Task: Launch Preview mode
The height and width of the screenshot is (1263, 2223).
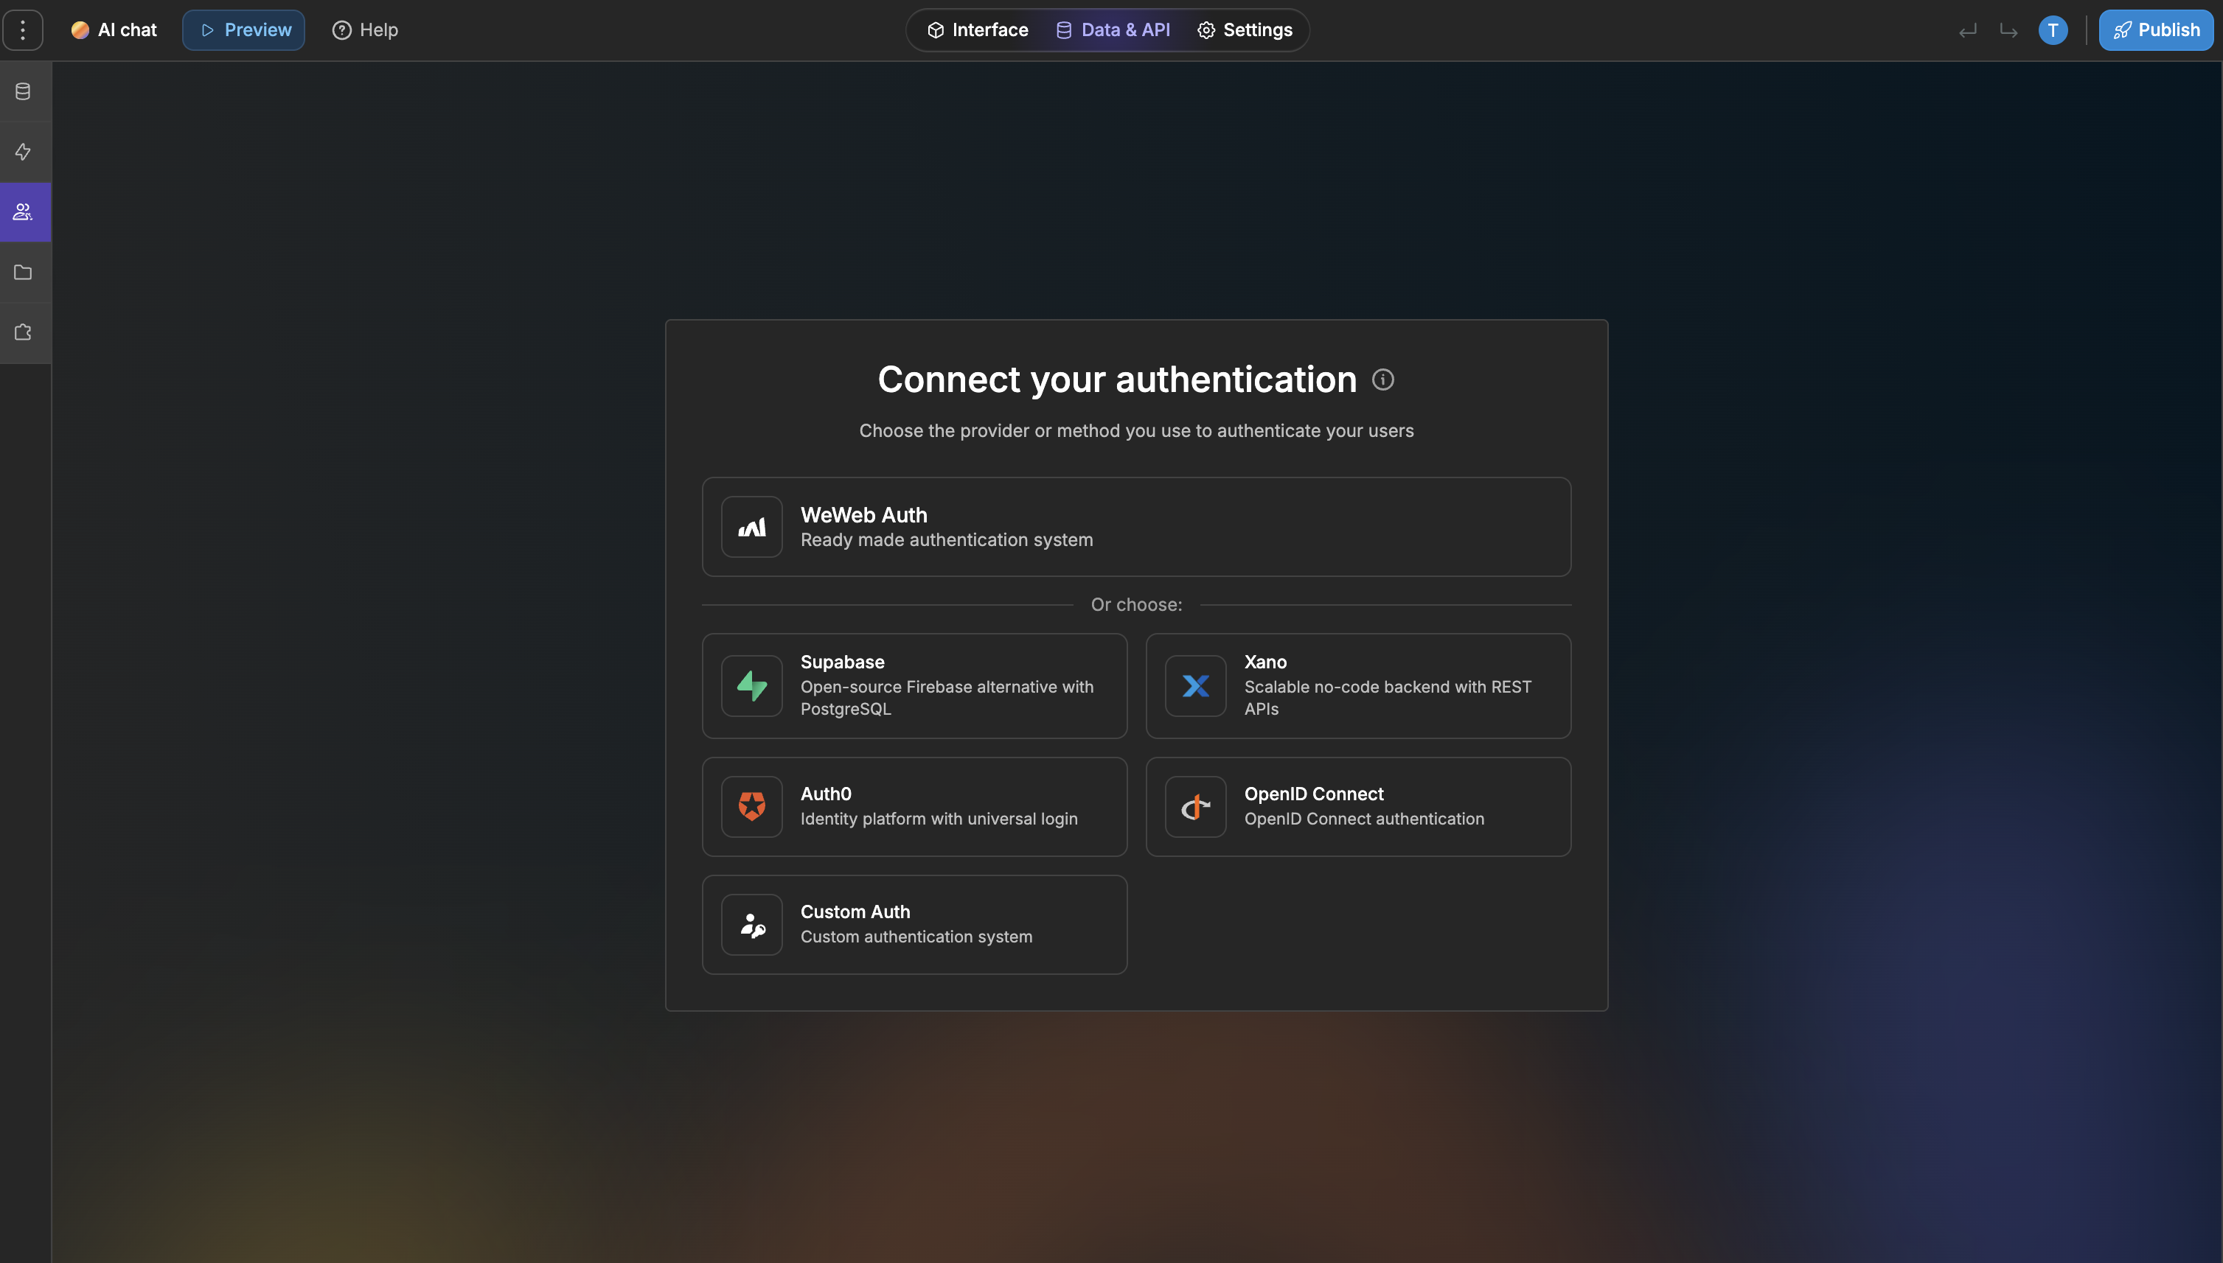Action: (244, 30)
